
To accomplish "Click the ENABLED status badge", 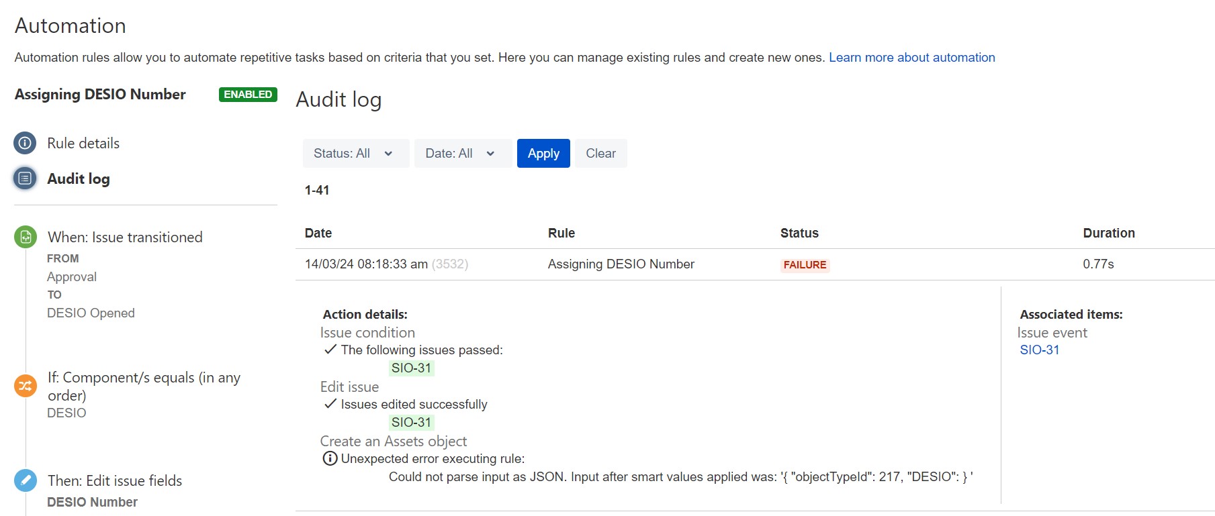I will [248, 95].
